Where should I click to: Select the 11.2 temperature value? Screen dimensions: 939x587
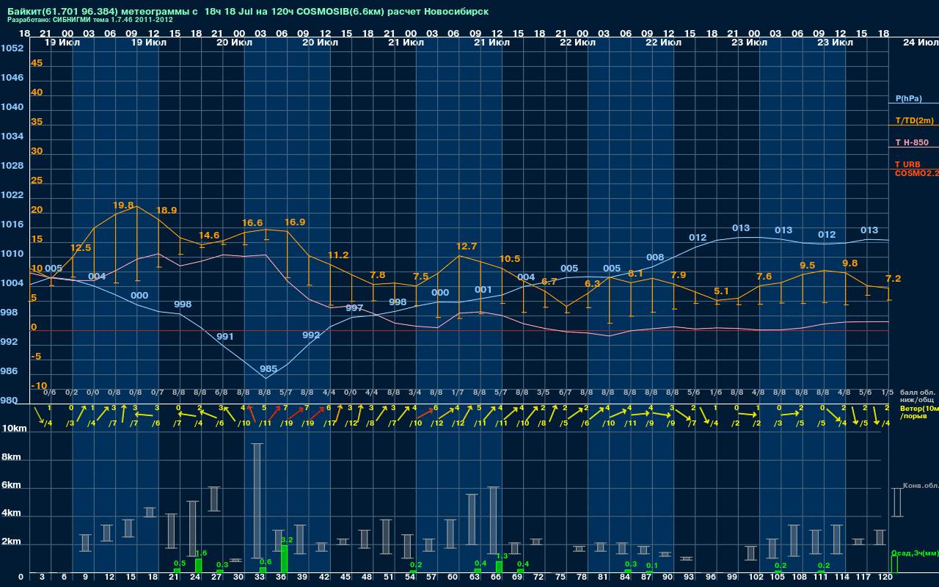coord(338,255)
